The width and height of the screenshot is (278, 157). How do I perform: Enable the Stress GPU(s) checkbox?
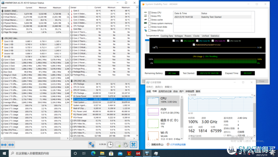tap(150, 30)
